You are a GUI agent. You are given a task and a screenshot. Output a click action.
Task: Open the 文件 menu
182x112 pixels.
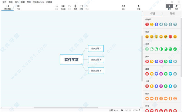click(x=5, y=2)
